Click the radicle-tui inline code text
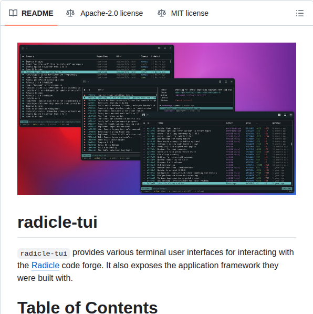This screenshot has height=314, width=313. pyautogui.click(x=44, y=254)
